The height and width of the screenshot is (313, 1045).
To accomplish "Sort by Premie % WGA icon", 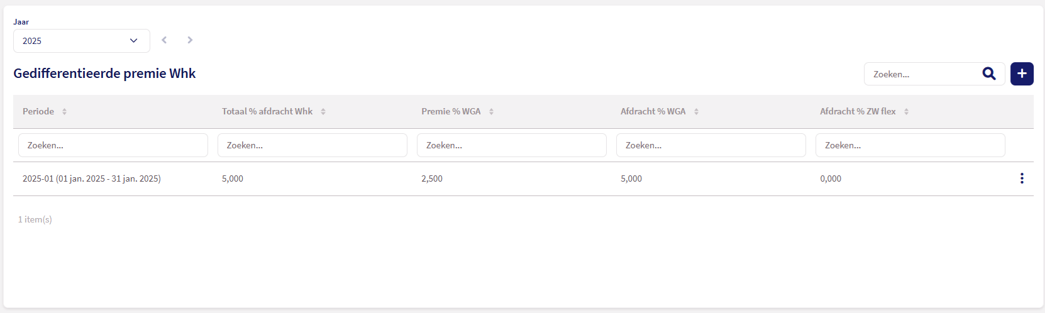I will [x=491, y=112].
